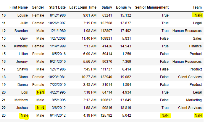Click bonus value 19.082

click(126, 77)
